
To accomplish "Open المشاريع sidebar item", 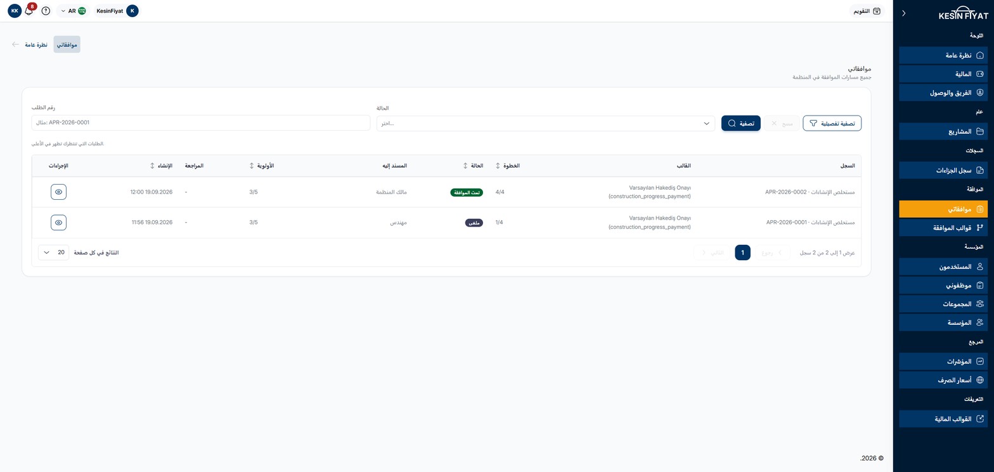I will [943, 132].
